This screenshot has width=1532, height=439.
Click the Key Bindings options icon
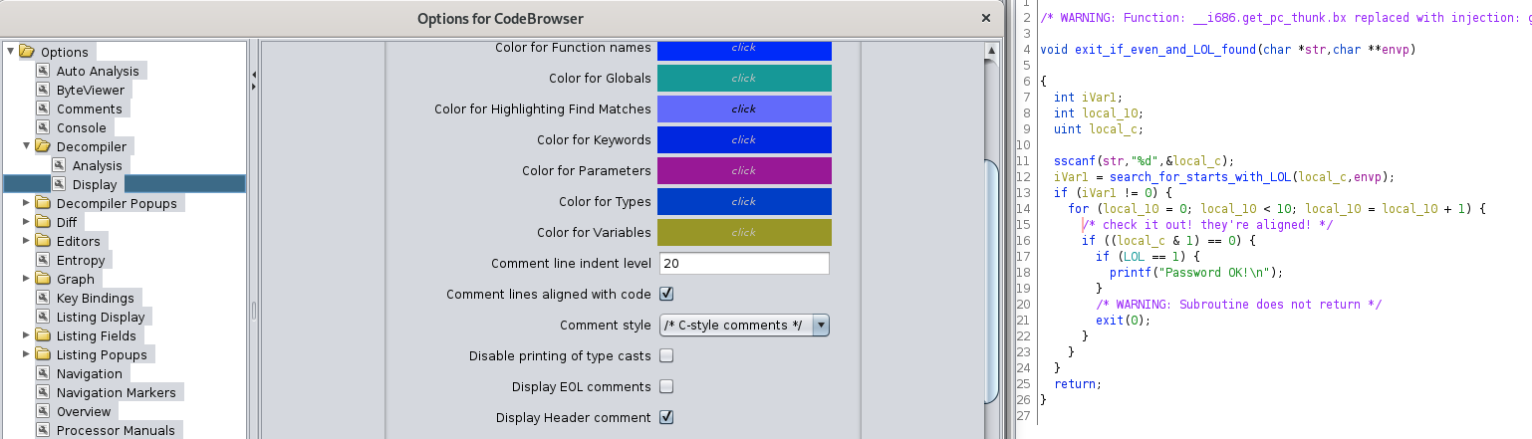[43, 298]
